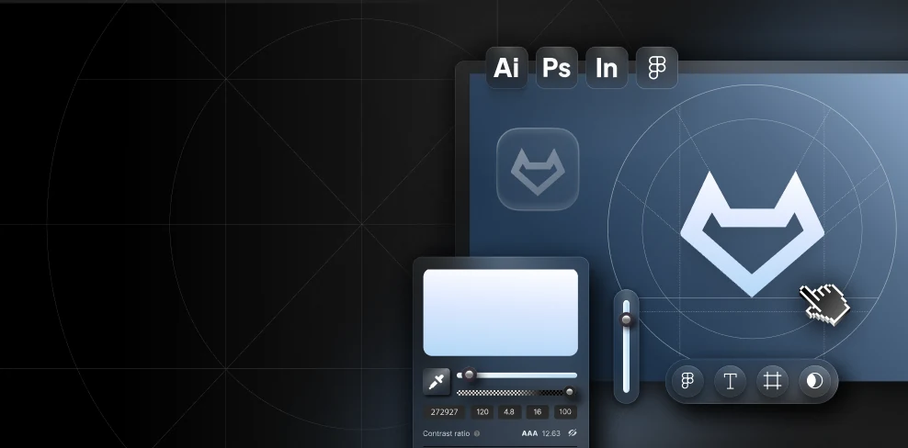Click the 12.63 contrast value
This screenshot has width=908, height=448.
tap(550, 433)
